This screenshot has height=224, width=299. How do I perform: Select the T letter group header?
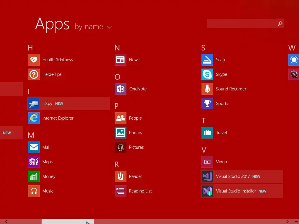pos(204,120)
